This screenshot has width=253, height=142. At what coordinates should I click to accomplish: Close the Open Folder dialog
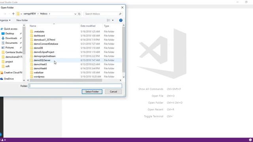tap(122, 7)
